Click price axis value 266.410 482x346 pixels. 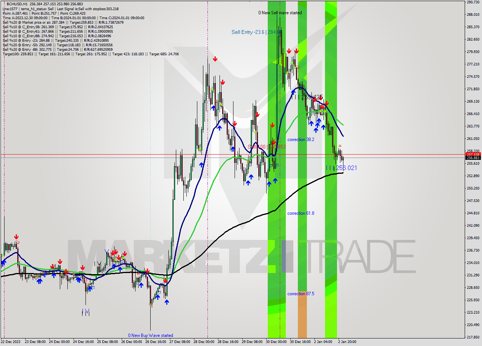(x=473, y=114)
